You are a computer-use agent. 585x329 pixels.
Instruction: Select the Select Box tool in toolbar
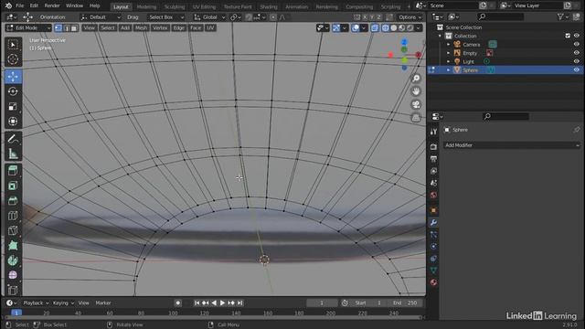[13, 45]
